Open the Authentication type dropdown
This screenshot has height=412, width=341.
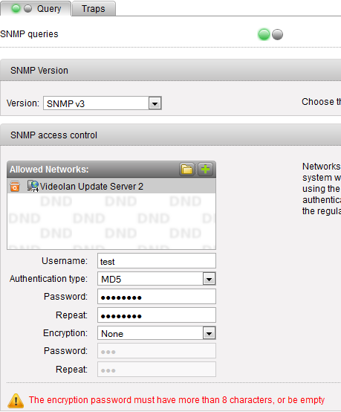[157, 279]
